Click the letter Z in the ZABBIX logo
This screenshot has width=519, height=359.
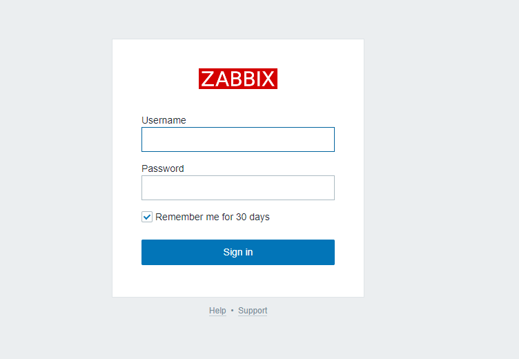208,79
